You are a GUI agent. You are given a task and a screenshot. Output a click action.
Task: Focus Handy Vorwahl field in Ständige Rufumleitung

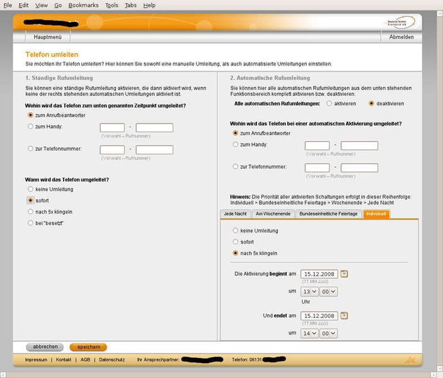click(112, 128)
